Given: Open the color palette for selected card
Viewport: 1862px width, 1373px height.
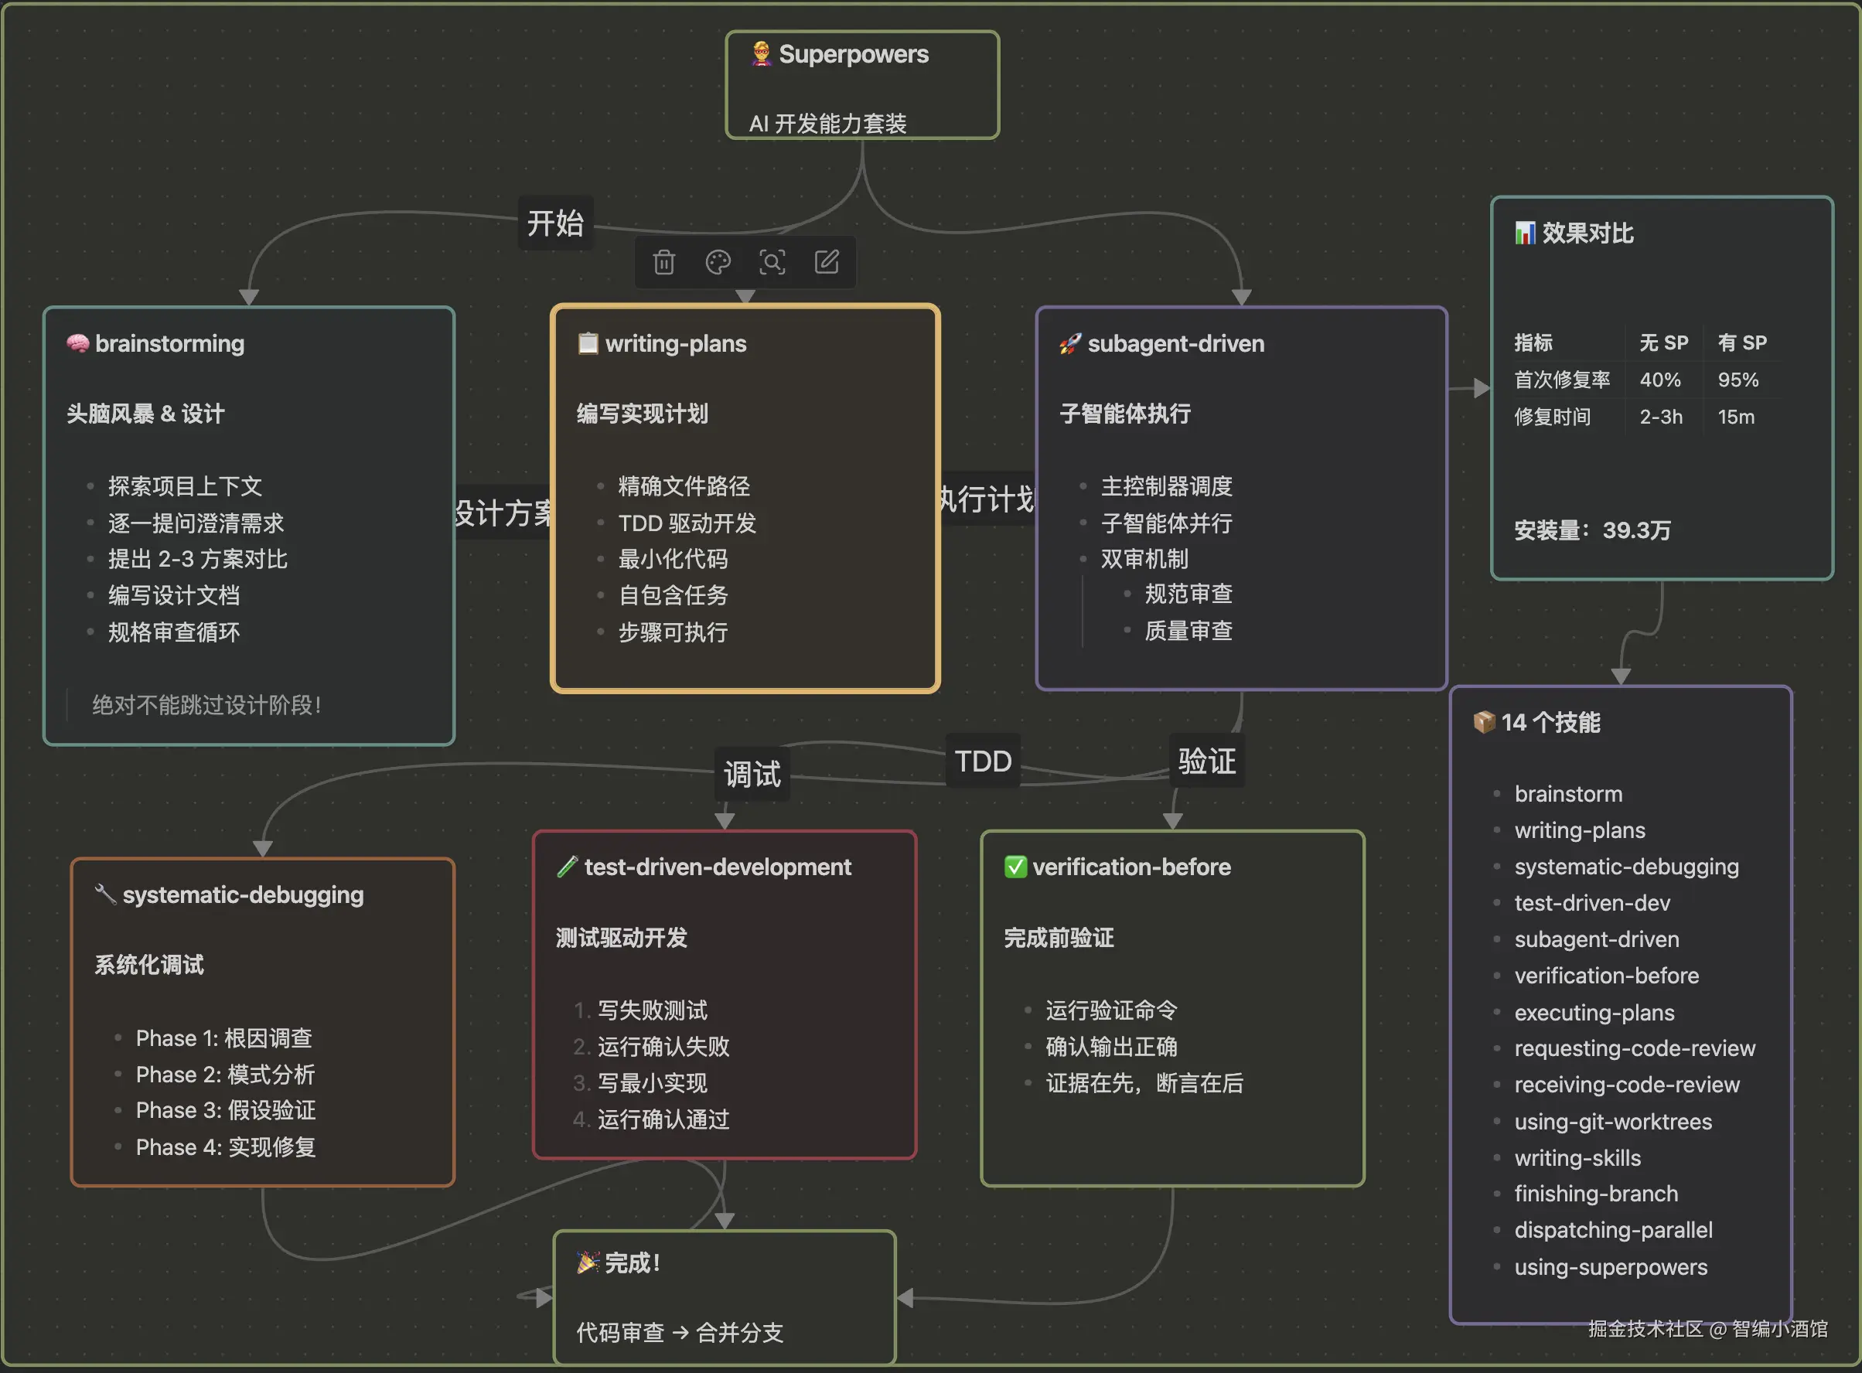Looking at the screenshot, I should [718, 263].
